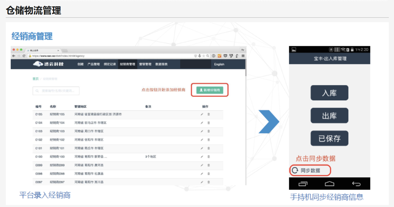The width and height of the screenshot is (394, 207).
Task: Open Chrome hamburger menu icon
Action: [243, 56]
